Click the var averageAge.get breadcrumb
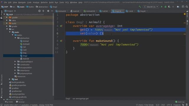Viewport: 189px width, 106px height. (80, 99)
